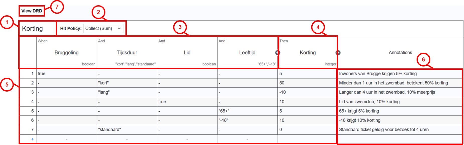Click the plus icon after Korting output column
This screenshot has width=464, height=145.
pyautogui.click(x=338, y=53)
